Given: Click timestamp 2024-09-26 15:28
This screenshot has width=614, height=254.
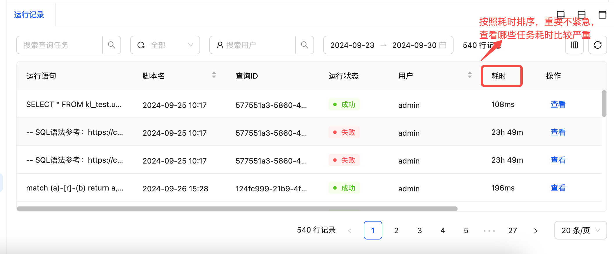Looking at the screenshot, I should click(x=175, y=189).
